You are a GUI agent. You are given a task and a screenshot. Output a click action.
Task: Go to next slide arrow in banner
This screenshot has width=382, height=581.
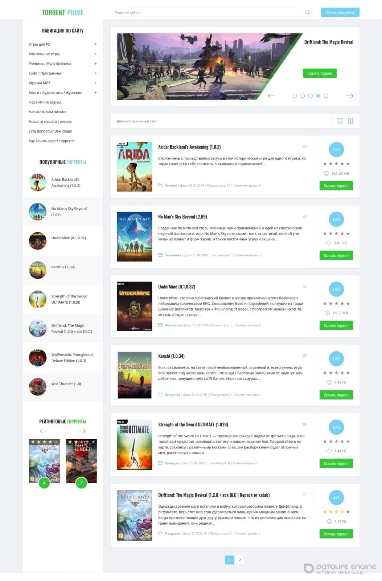(x=350, y=96)
